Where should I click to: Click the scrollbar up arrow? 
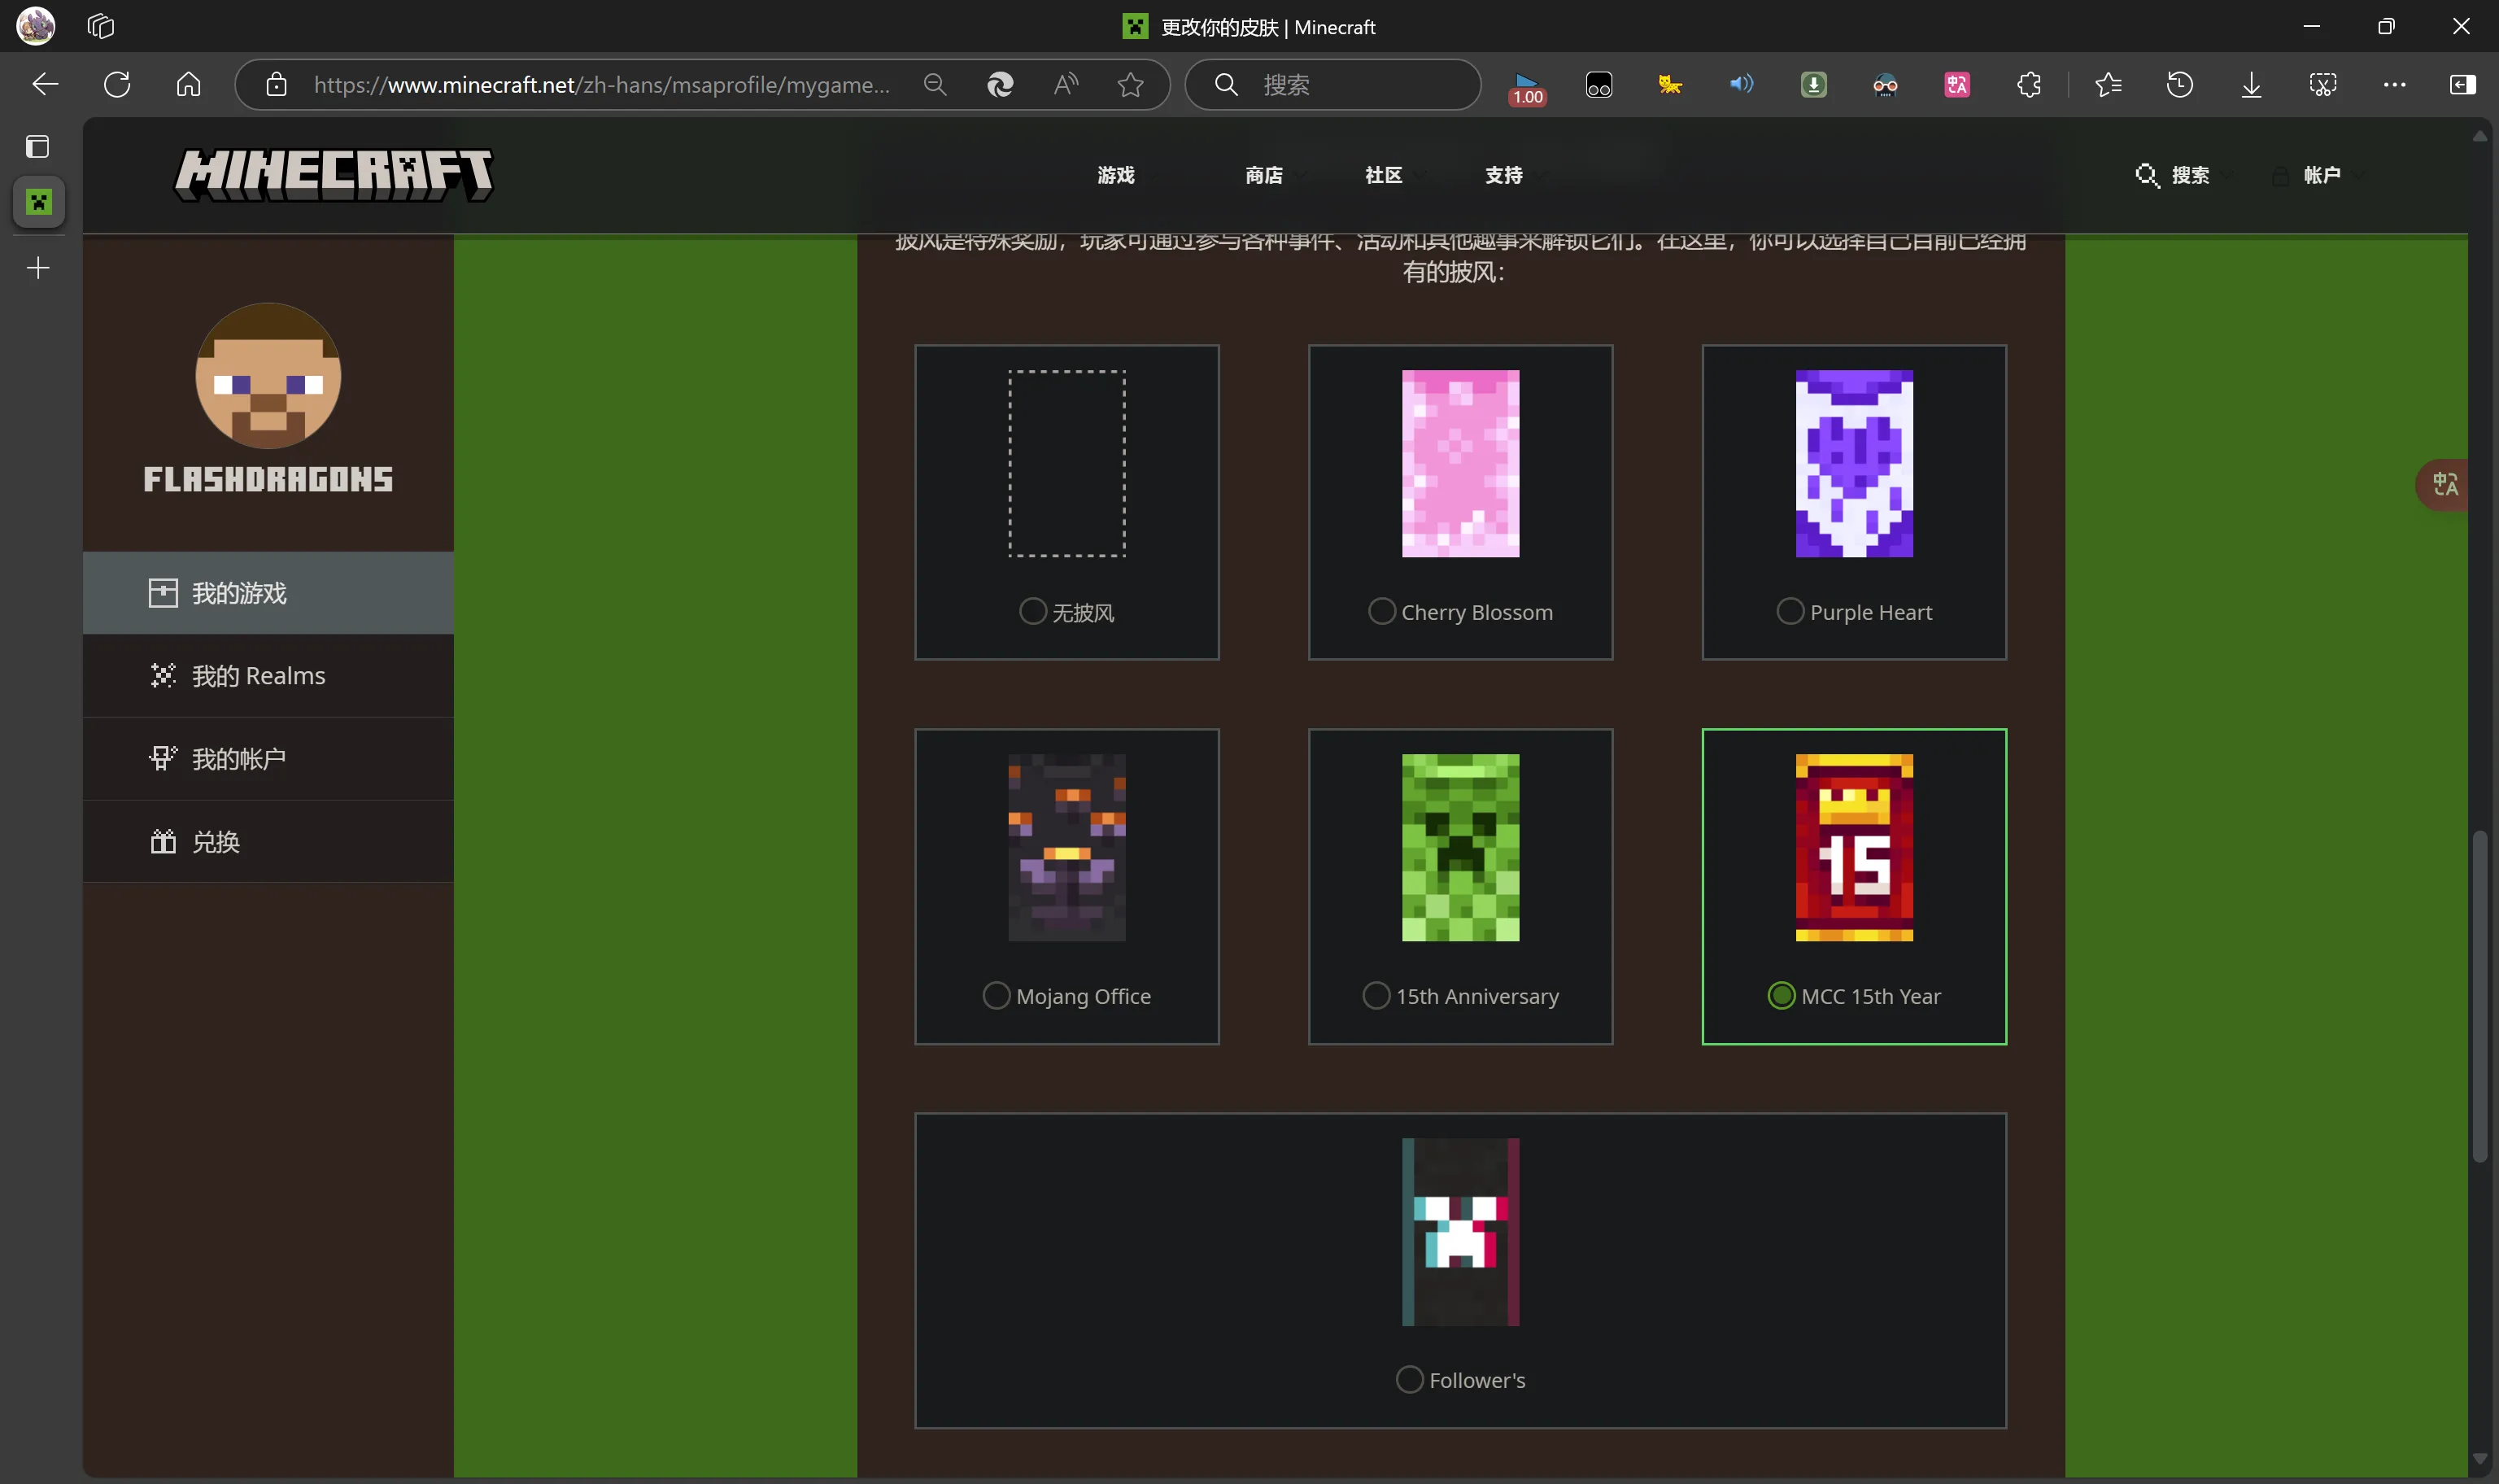pos(2480,136)
